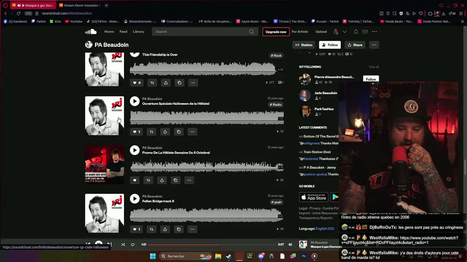Seek in Fallen Bridge track 6 waveform
This screenshot has height=262, width=467.
207,215
